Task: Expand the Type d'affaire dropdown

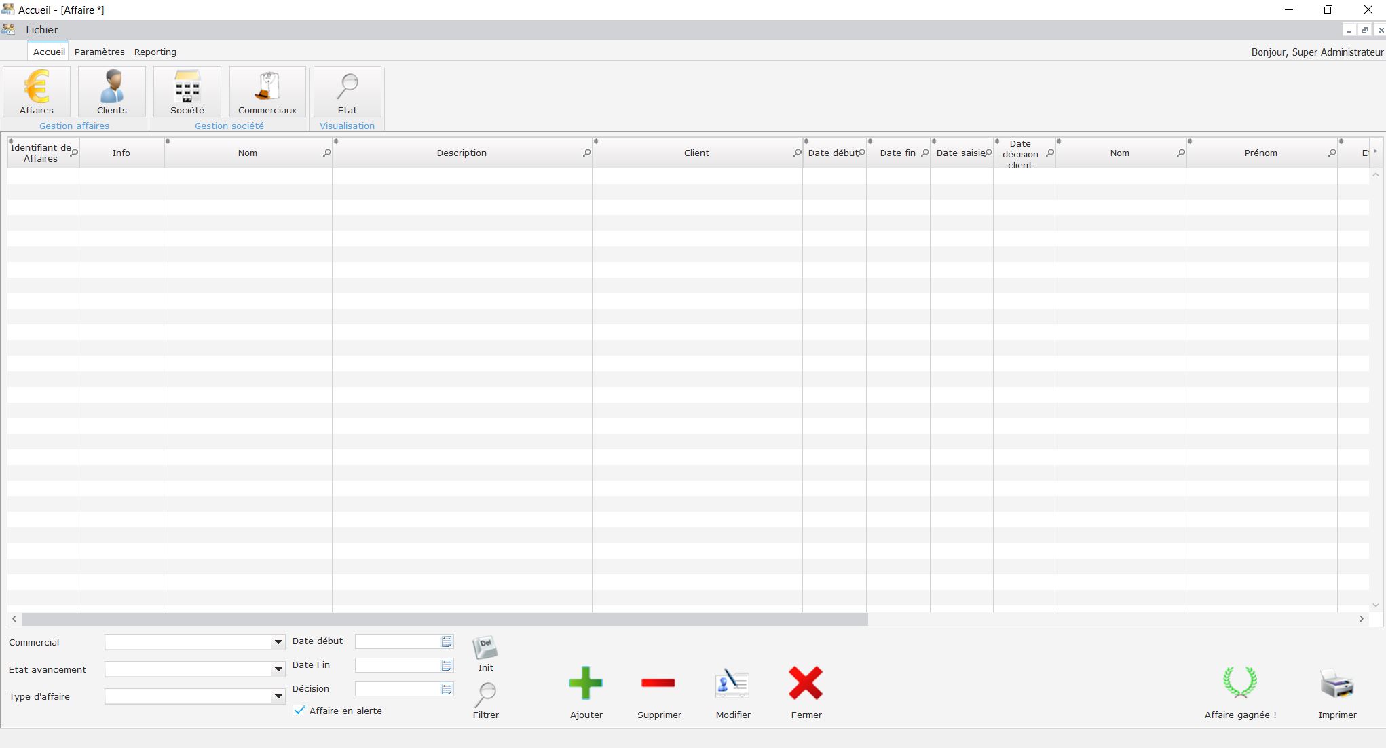Action: [x=278, y=696]
